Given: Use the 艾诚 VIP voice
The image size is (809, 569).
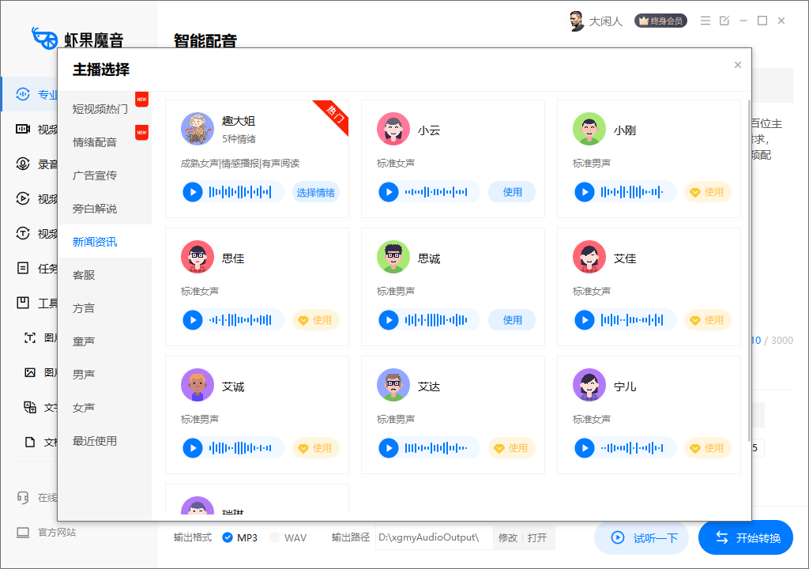Looking at the screenshot, I should point(316,448).
